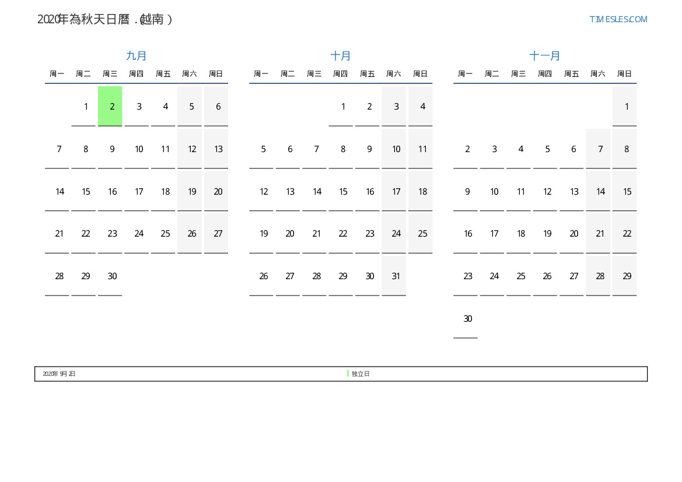
Task: Select November 21 Saturday cell
Action: pyautogui.click(x=598, y=233)
